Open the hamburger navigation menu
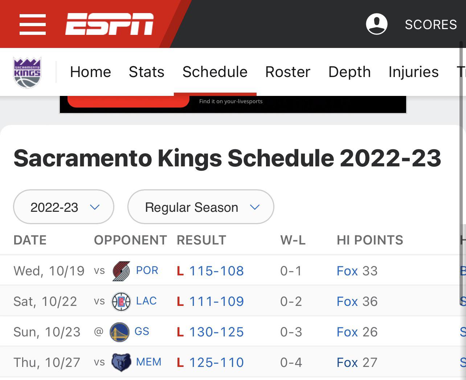Screen dimensions: 466x380 [x=32, y=24]
